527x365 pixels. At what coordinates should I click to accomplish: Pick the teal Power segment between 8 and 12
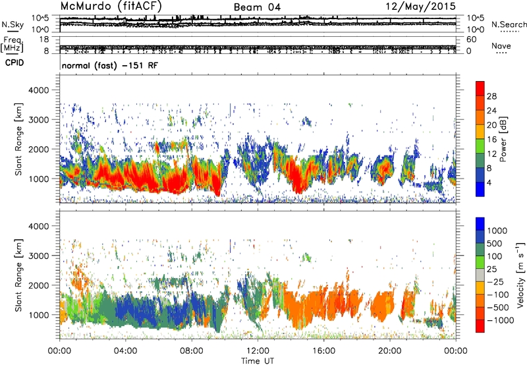[x=480, y=161]
